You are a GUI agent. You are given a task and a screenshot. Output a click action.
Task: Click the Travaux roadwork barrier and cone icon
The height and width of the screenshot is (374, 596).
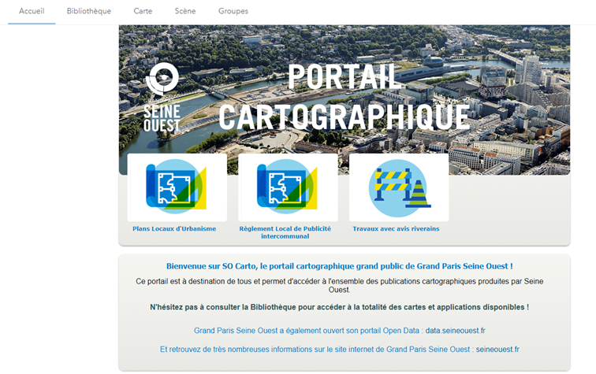(x=399, y=187)
